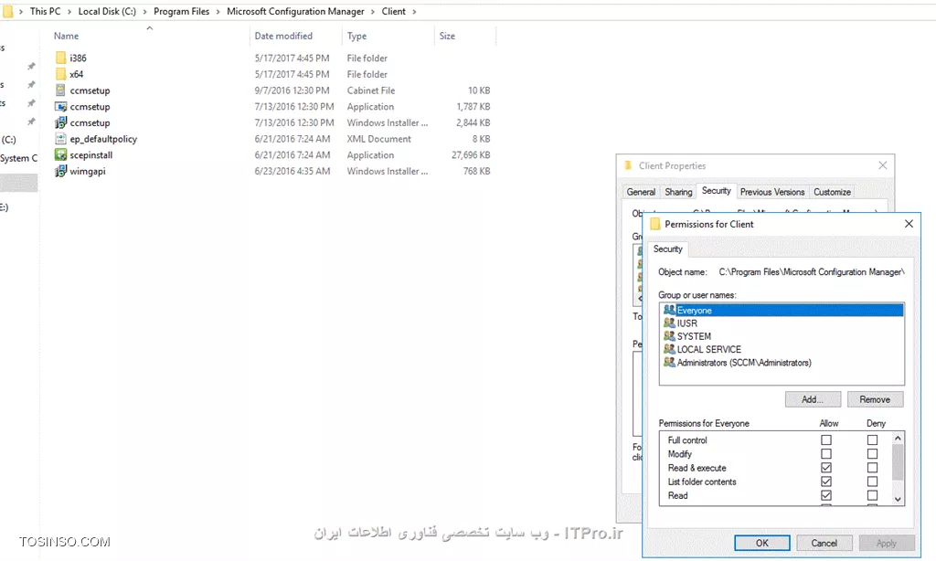936x561 pixels.
Task: Click the "XML Document" type cell
Action: click(379, 139)
